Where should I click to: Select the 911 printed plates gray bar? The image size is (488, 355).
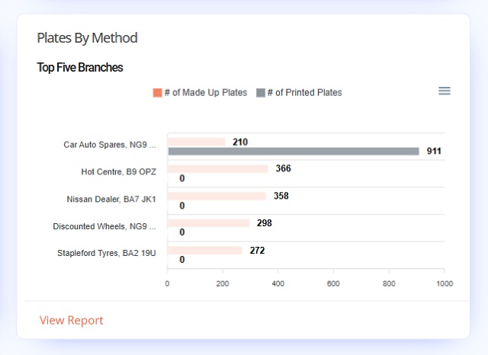click(294, 152)
